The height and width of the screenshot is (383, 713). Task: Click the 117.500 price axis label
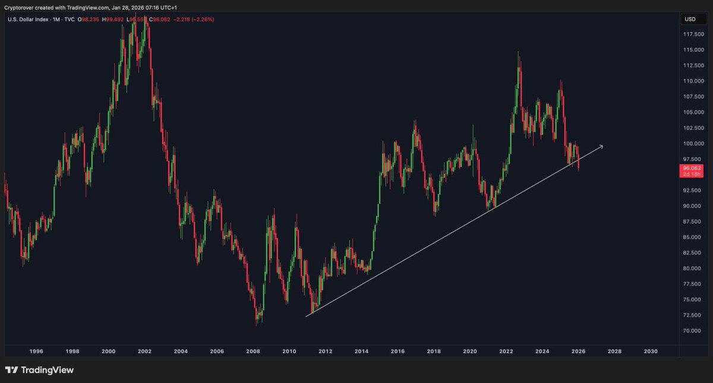click(694, 34)
